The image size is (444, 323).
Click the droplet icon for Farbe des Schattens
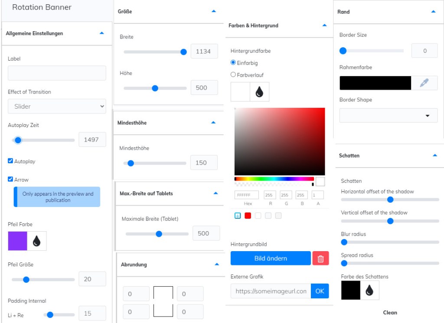pos(369,290)
